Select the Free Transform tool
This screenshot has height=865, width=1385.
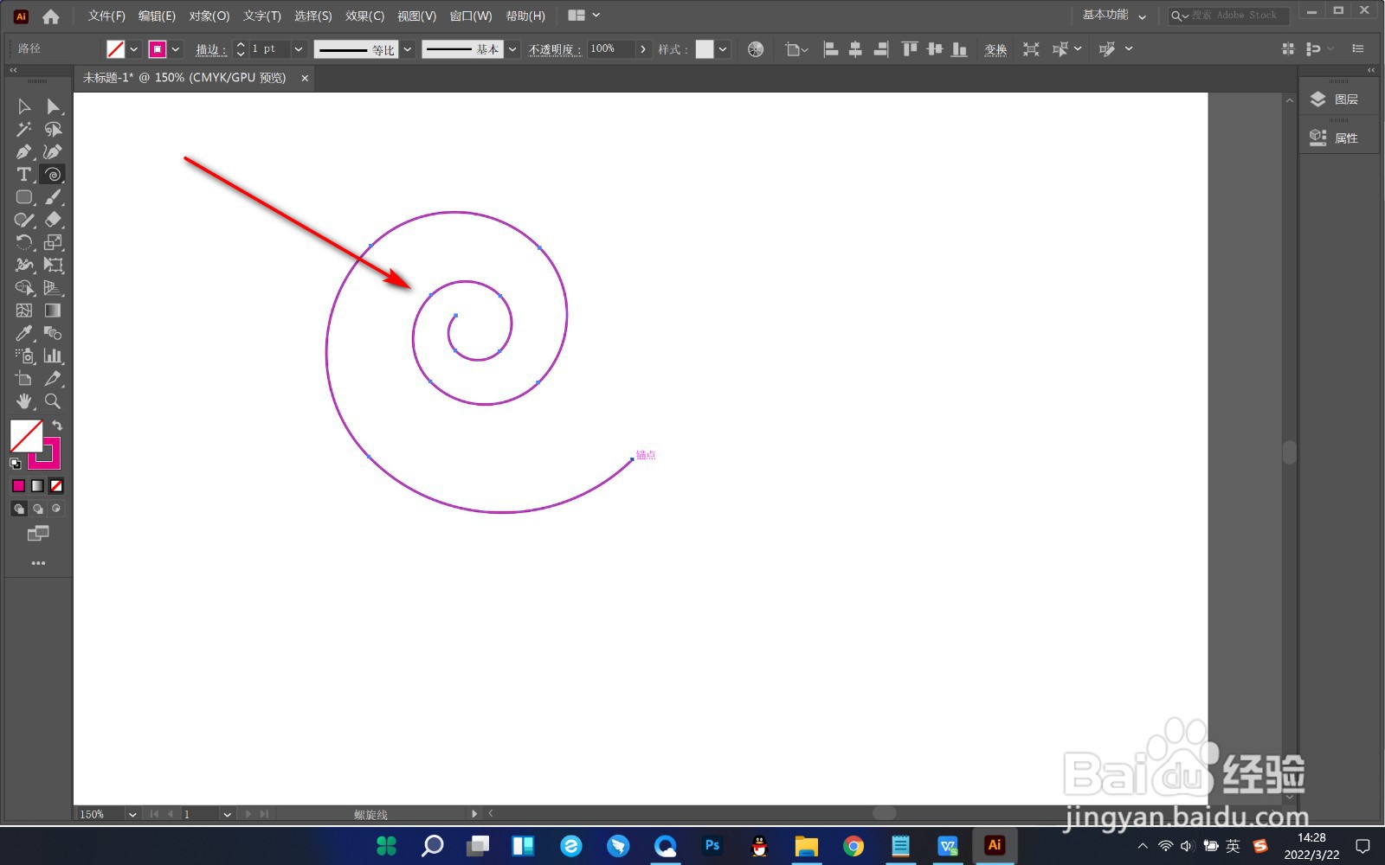[53, 265]
